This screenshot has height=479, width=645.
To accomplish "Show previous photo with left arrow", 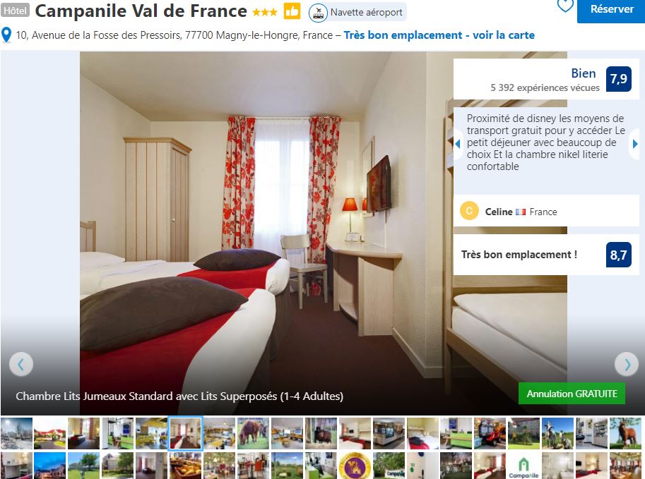I will pos(21,364).
